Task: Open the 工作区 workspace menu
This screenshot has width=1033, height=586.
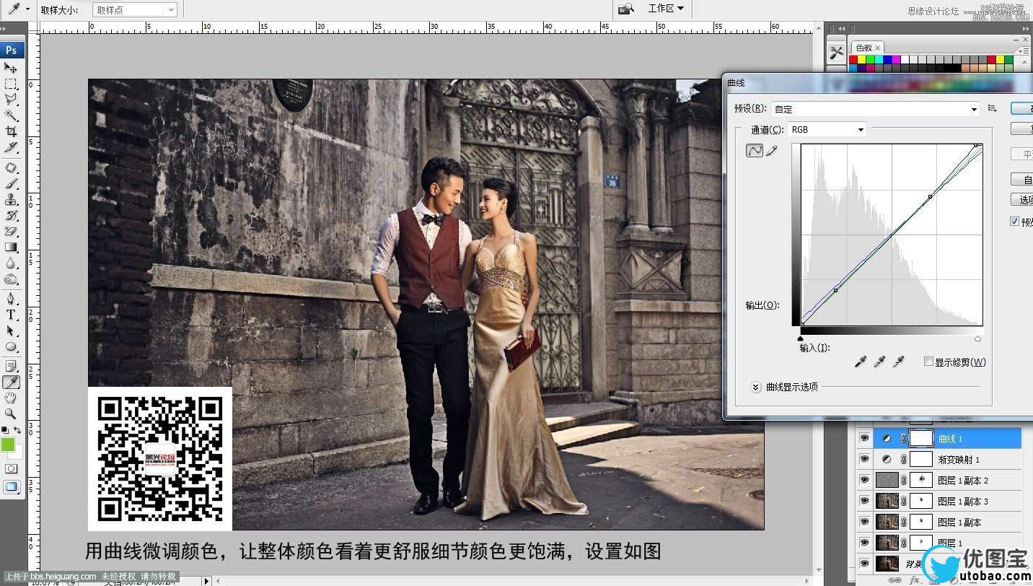Action: (x=665, y=9)
